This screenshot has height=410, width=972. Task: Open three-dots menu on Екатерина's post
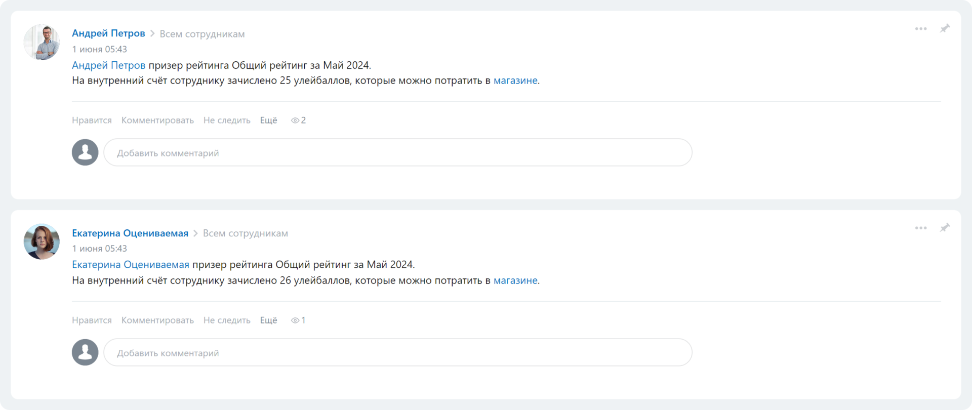[921, 228]
